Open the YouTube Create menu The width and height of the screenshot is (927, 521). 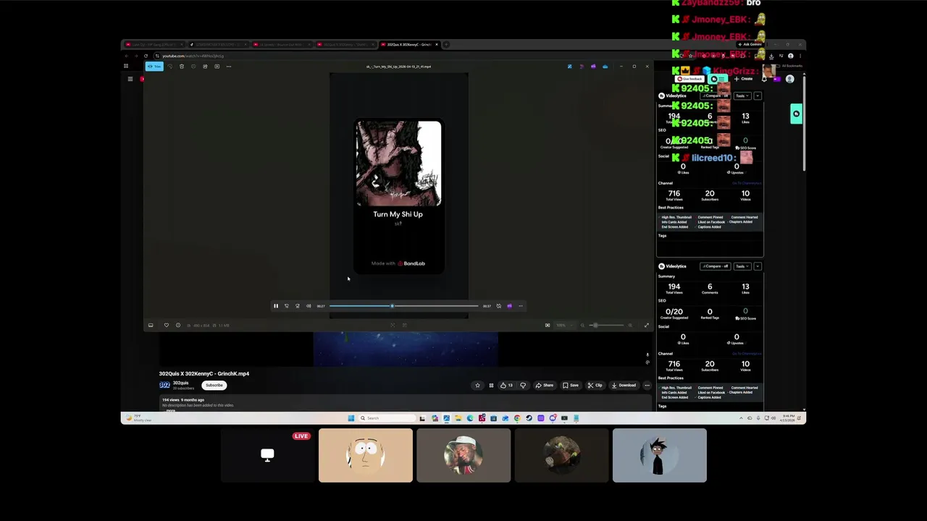(744, 79)
